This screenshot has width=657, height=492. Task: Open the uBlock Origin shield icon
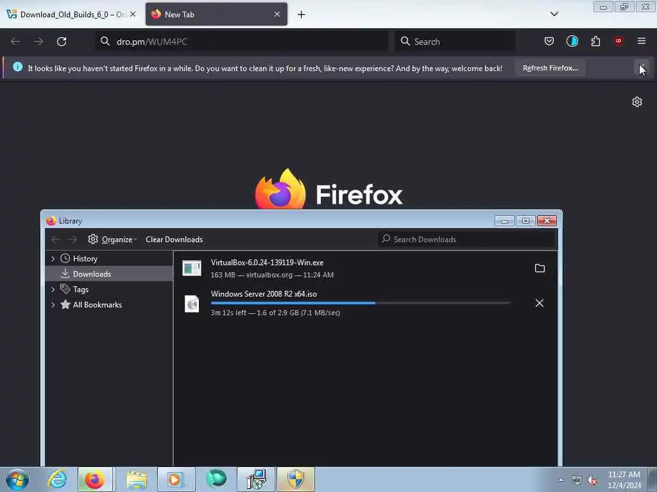619,41
